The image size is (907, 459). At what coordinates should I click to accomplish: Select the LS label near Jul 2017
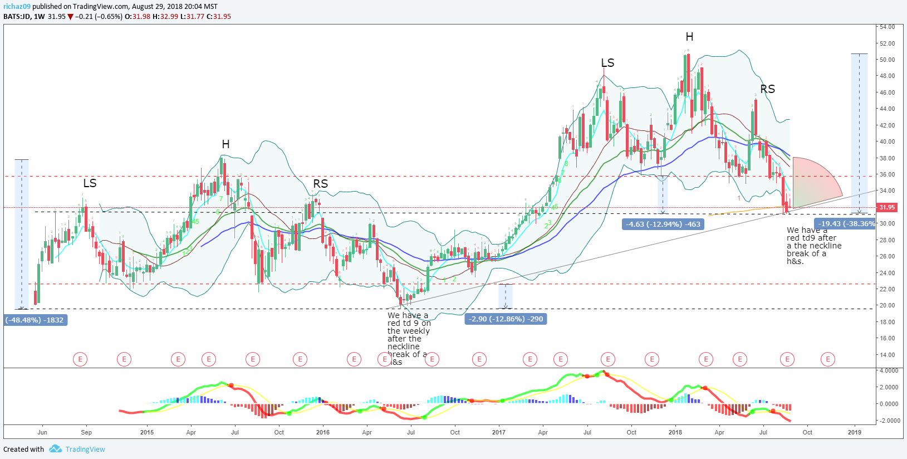607,63
